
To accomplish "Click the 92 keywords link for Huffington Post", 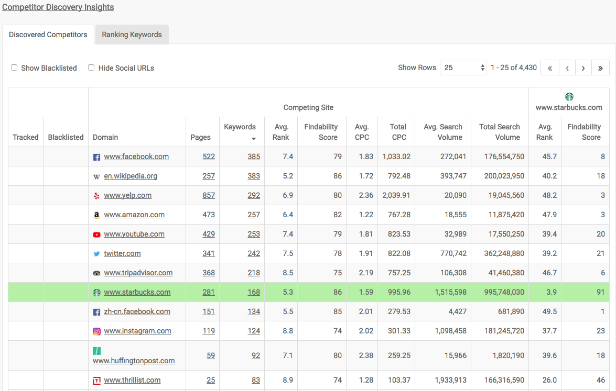I will (256, 355).
